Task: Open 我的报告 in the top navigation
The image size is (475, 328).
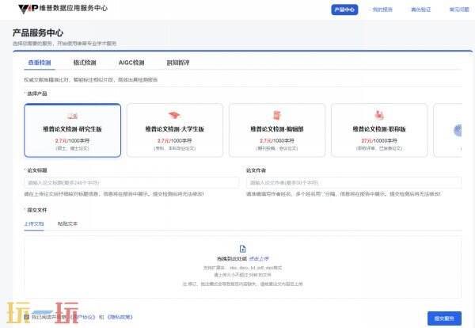Action: point(382,10)
